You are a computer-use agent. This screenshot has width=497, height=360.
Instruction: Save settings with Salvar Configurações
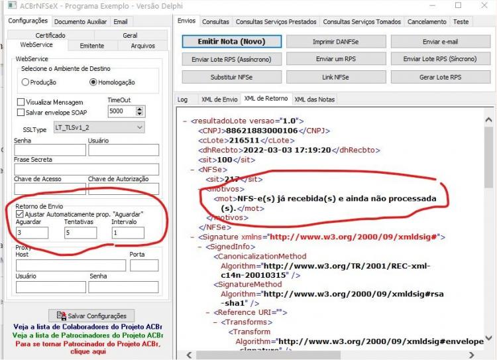pyautogui.click(x=91, y=316)
